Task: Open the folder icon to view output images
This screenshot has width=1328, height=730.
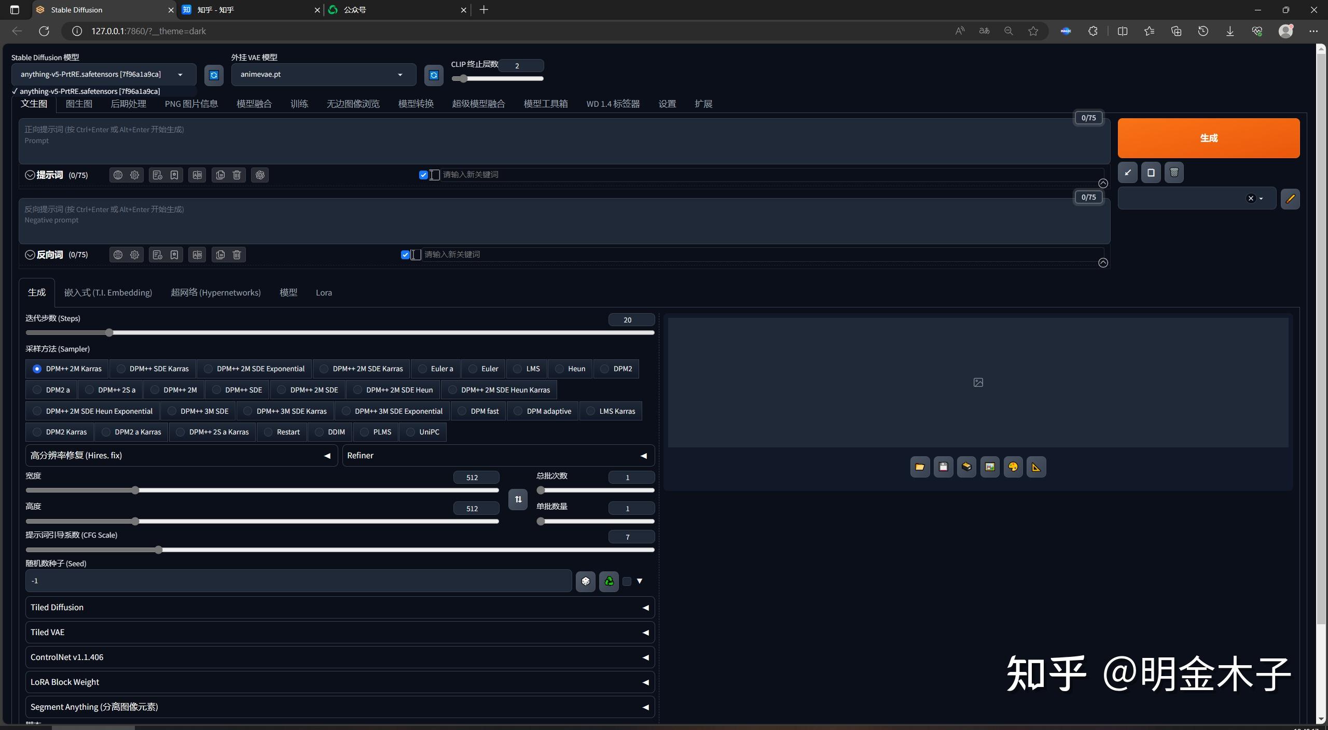Action: tap(919, 467)
